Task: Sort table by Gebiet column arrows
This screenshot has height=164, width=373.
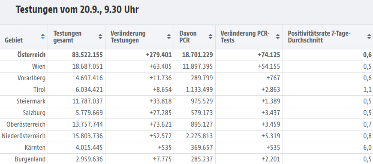Action: coord(43,37)
